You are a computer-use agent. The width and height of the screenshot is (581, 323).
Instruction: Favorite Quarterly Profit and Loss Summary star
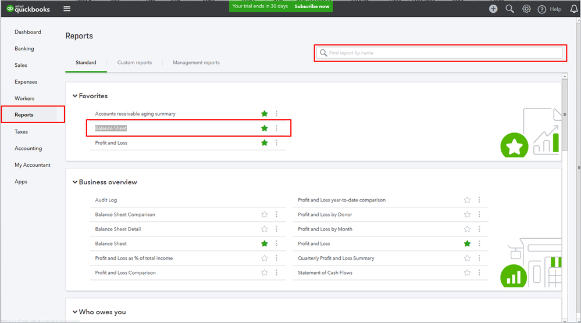pyautogui.click(x=467, y=258)
